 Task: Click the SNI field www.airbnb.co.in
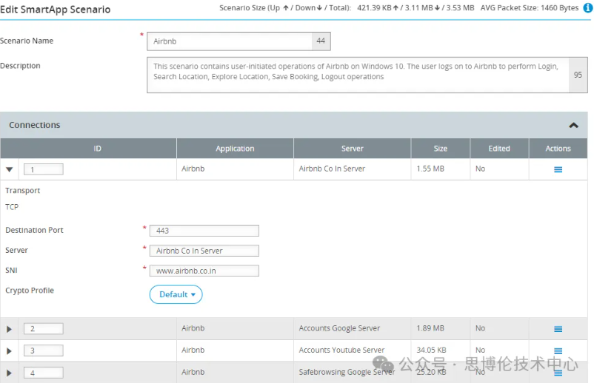pyautogui.click(x=204, y=271)
